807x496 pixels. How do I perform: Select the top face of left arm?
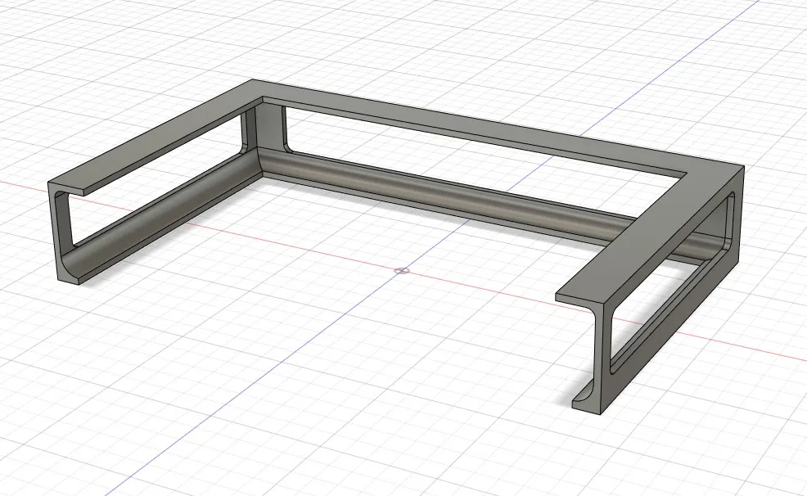click(x=164, y=135)
